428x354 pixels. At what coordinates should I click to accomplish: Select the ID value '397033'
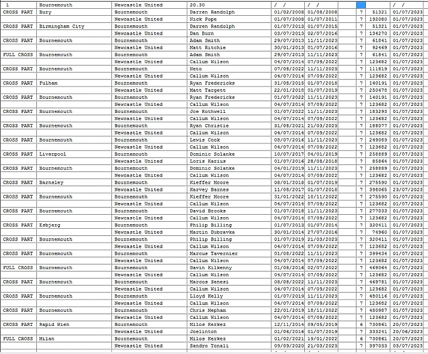point(378,346)
